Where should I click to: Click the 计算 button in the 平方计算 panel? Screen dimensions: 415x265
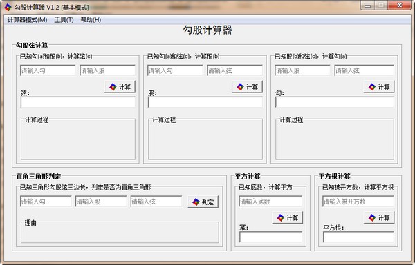point(288,218)
